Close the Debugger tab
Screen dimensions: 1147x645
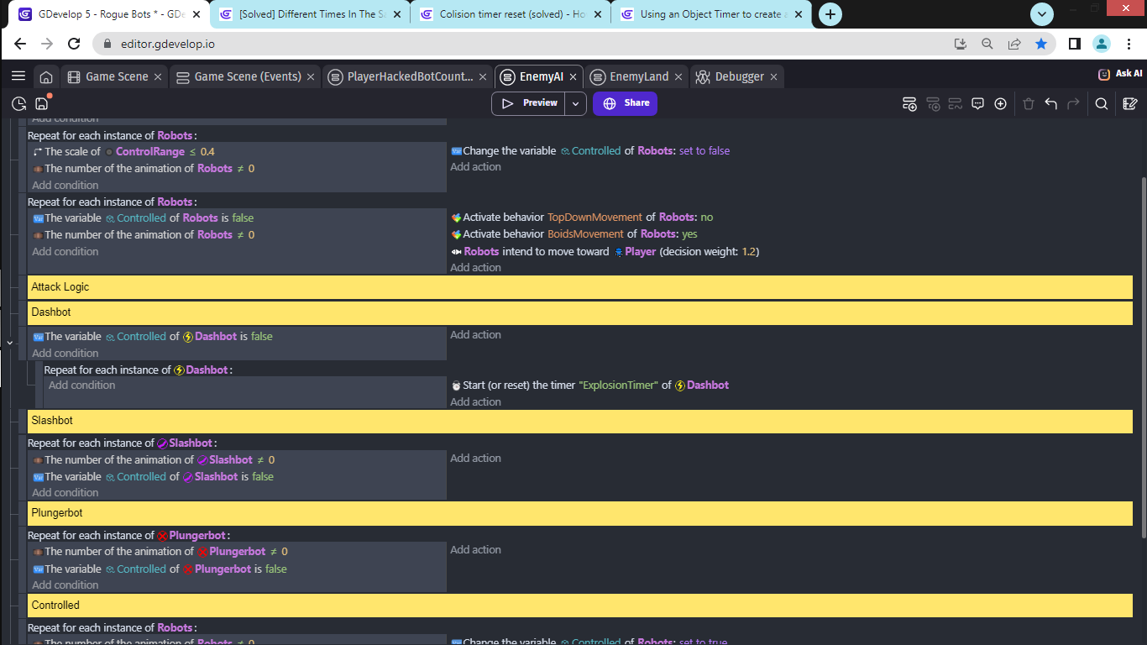773,76
